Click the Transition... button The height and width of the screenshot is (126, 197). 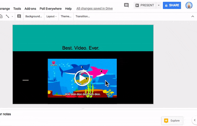(83, 16)
